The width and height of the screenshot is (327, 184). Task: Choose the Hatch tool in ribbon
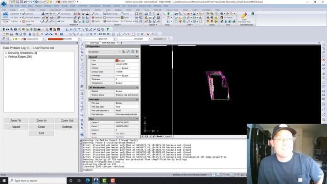(96, 21)
